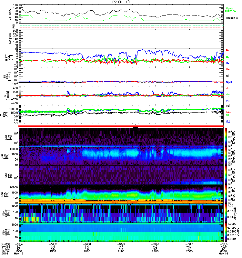Click the color bar beside SST elec spectrogram
The image size is (242, 258).
(x=226, y=175)
